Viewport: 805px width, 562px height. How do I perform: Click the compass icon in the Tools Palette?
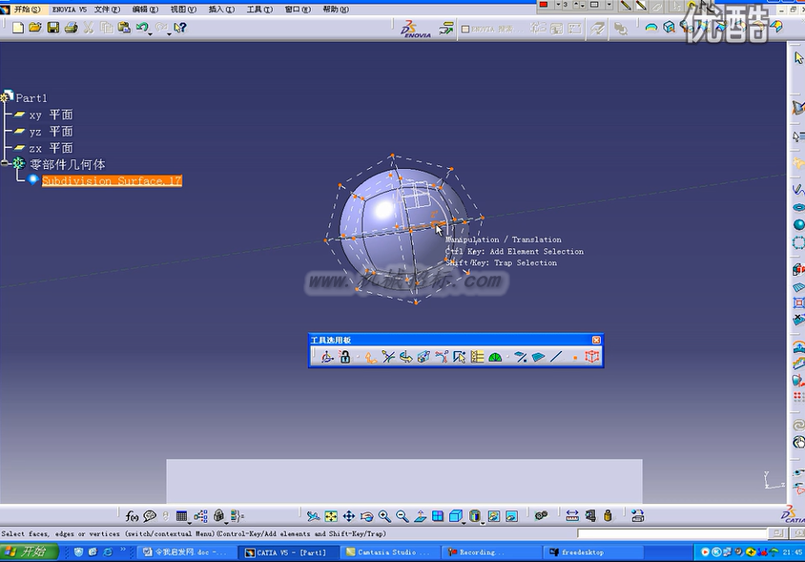327,357
